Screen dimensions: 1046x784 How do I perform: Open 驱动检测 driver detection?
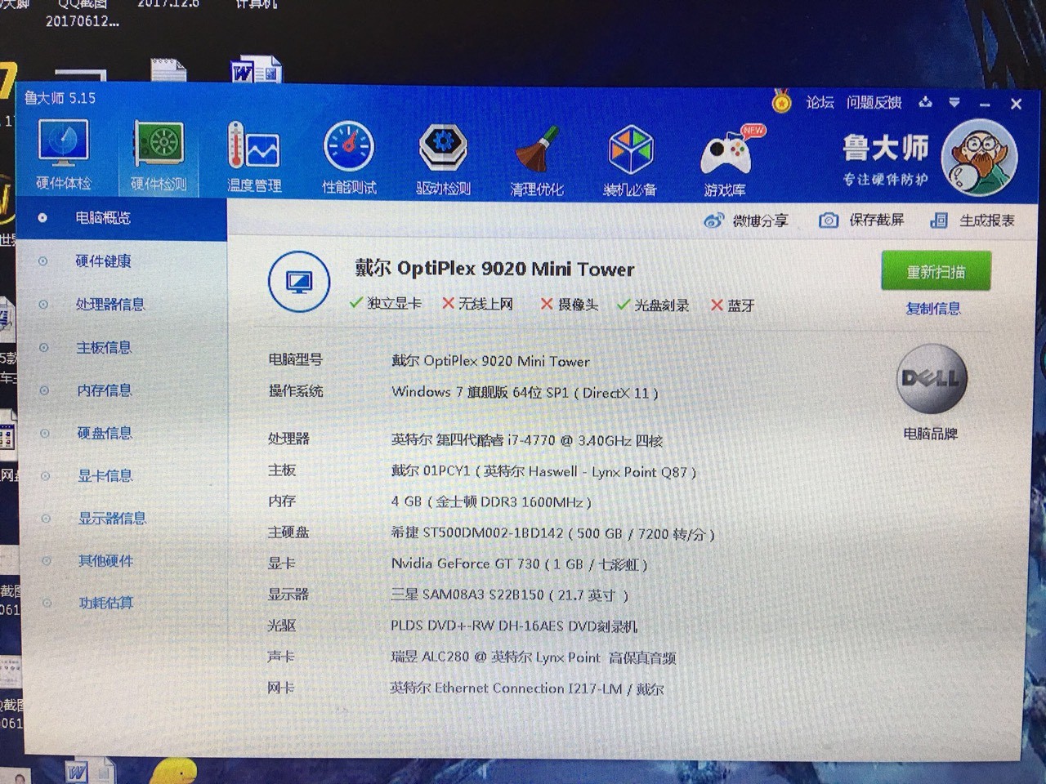point(443,158)
